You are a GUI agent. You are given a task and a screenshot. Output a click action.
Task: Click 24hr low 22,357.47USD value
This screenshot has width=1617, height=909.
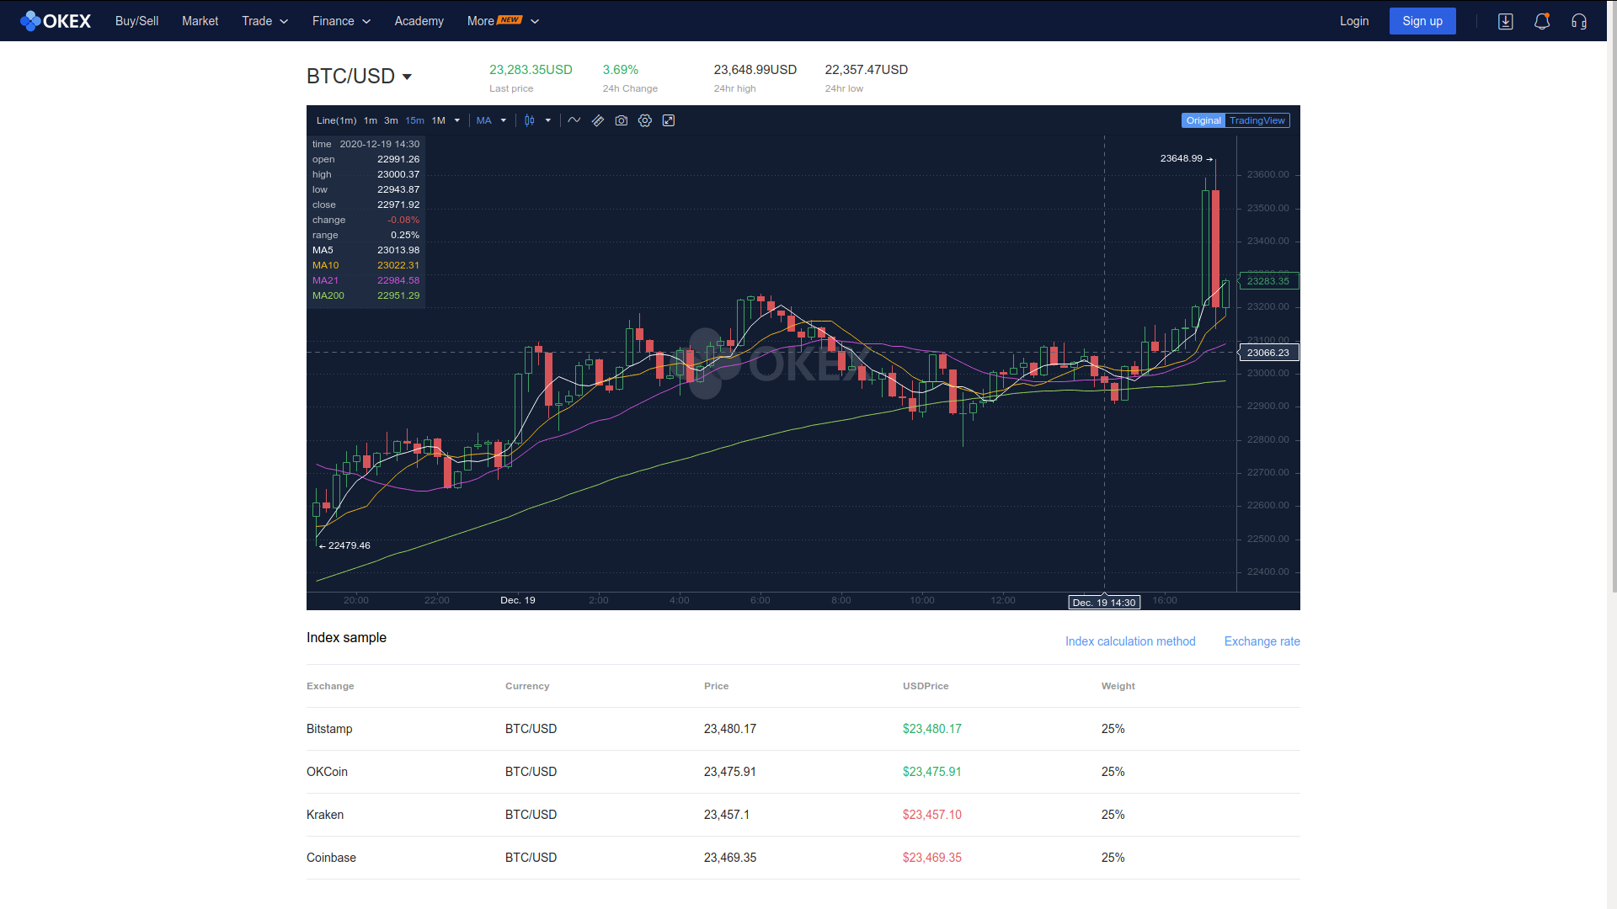867,70
